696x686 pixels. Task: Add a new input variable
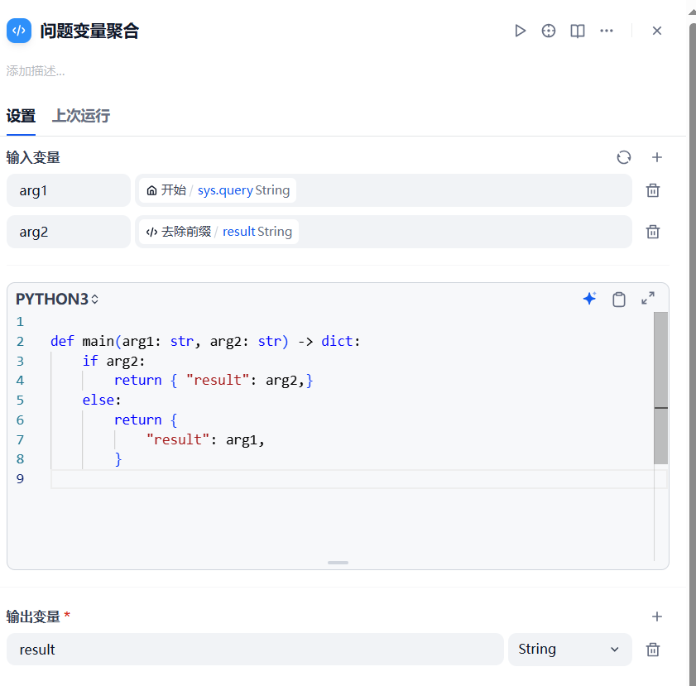click(657, 157)
